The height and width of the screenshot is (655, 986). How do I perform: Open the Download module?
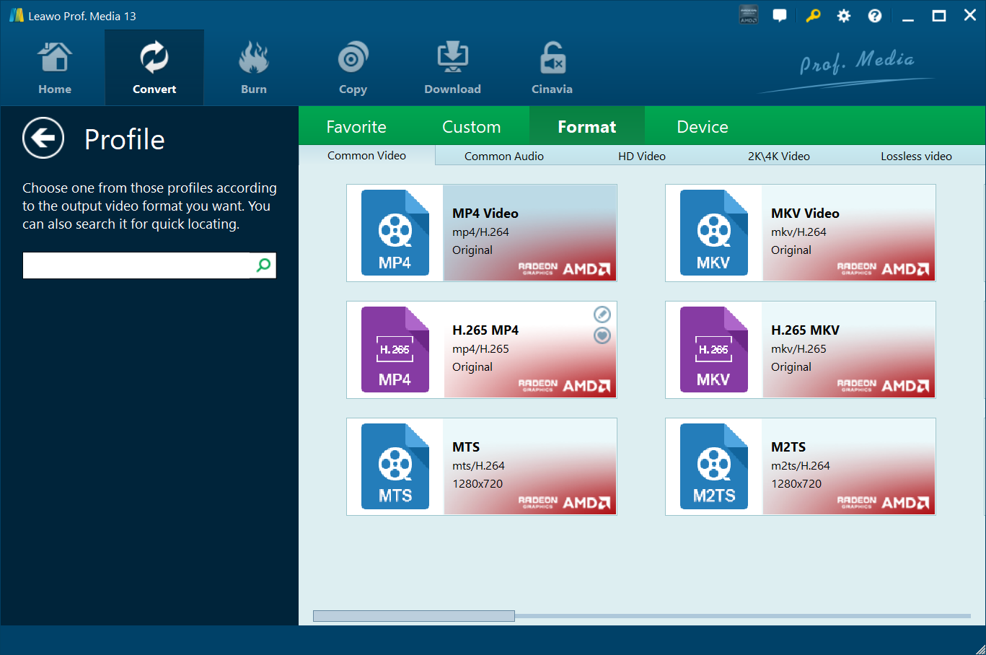tap(452, 69)
